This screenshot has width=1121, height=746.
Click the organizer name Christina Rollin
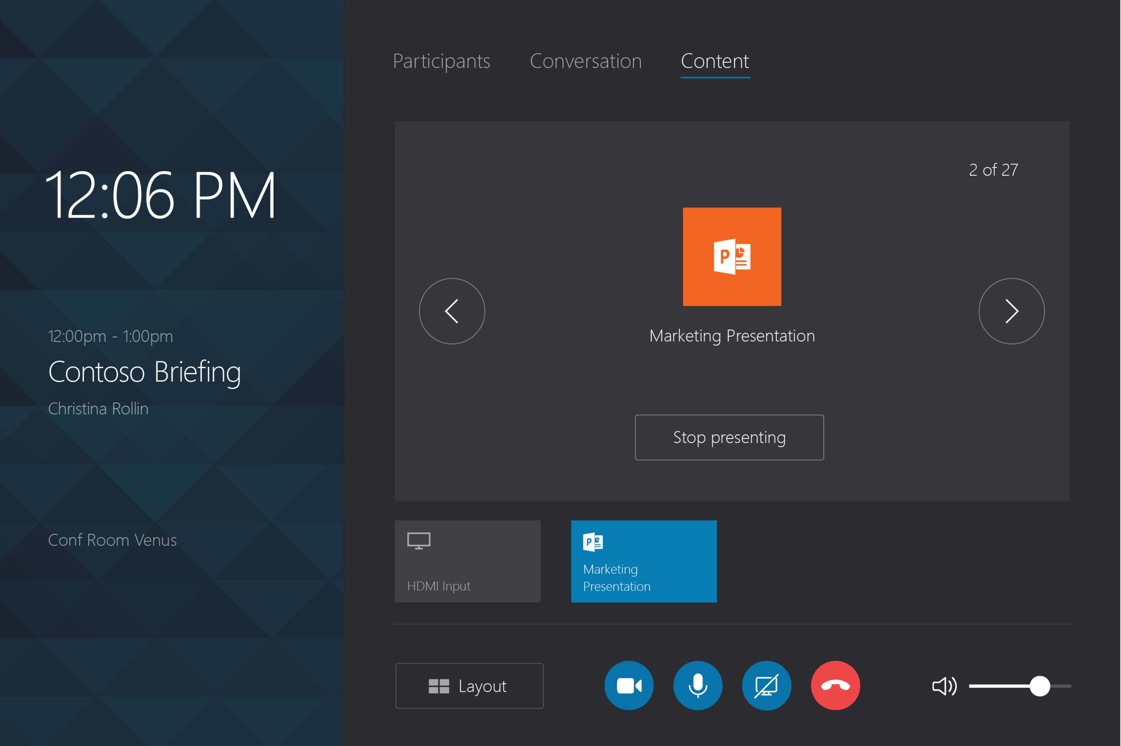click(x=98, y=409)
